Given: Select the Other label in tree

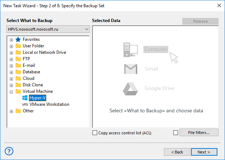Looking at the screenshot, I should [28, 111].
